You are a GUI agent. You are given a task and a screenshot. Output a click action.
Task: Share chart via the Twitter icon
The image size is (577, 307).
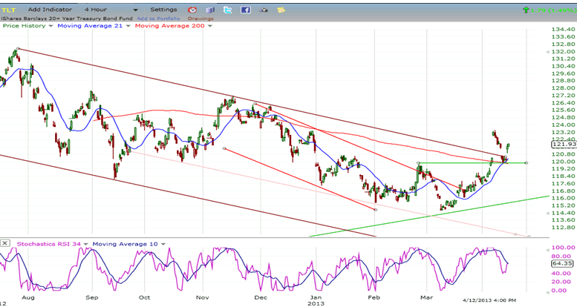tap(227, 10)
